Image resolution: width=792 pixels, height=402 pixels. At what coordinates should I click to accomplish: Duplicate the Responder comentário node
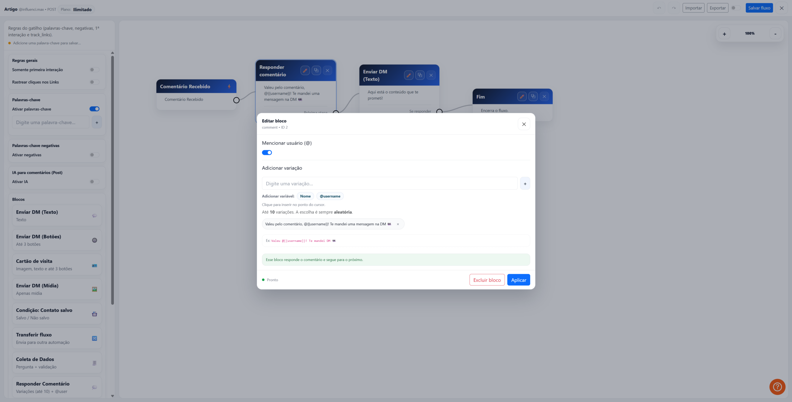[316, 71]
